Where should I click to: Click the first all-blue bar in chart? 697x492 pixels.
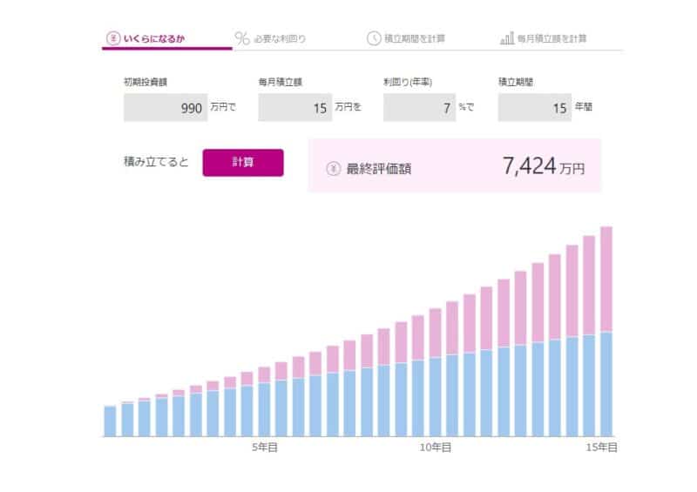click(x=111, y=421)
